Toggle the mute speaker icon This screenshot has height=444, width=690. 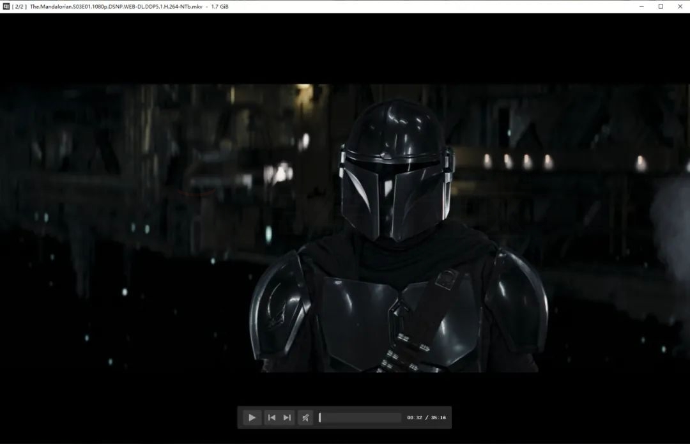click(x=305, y=418)
